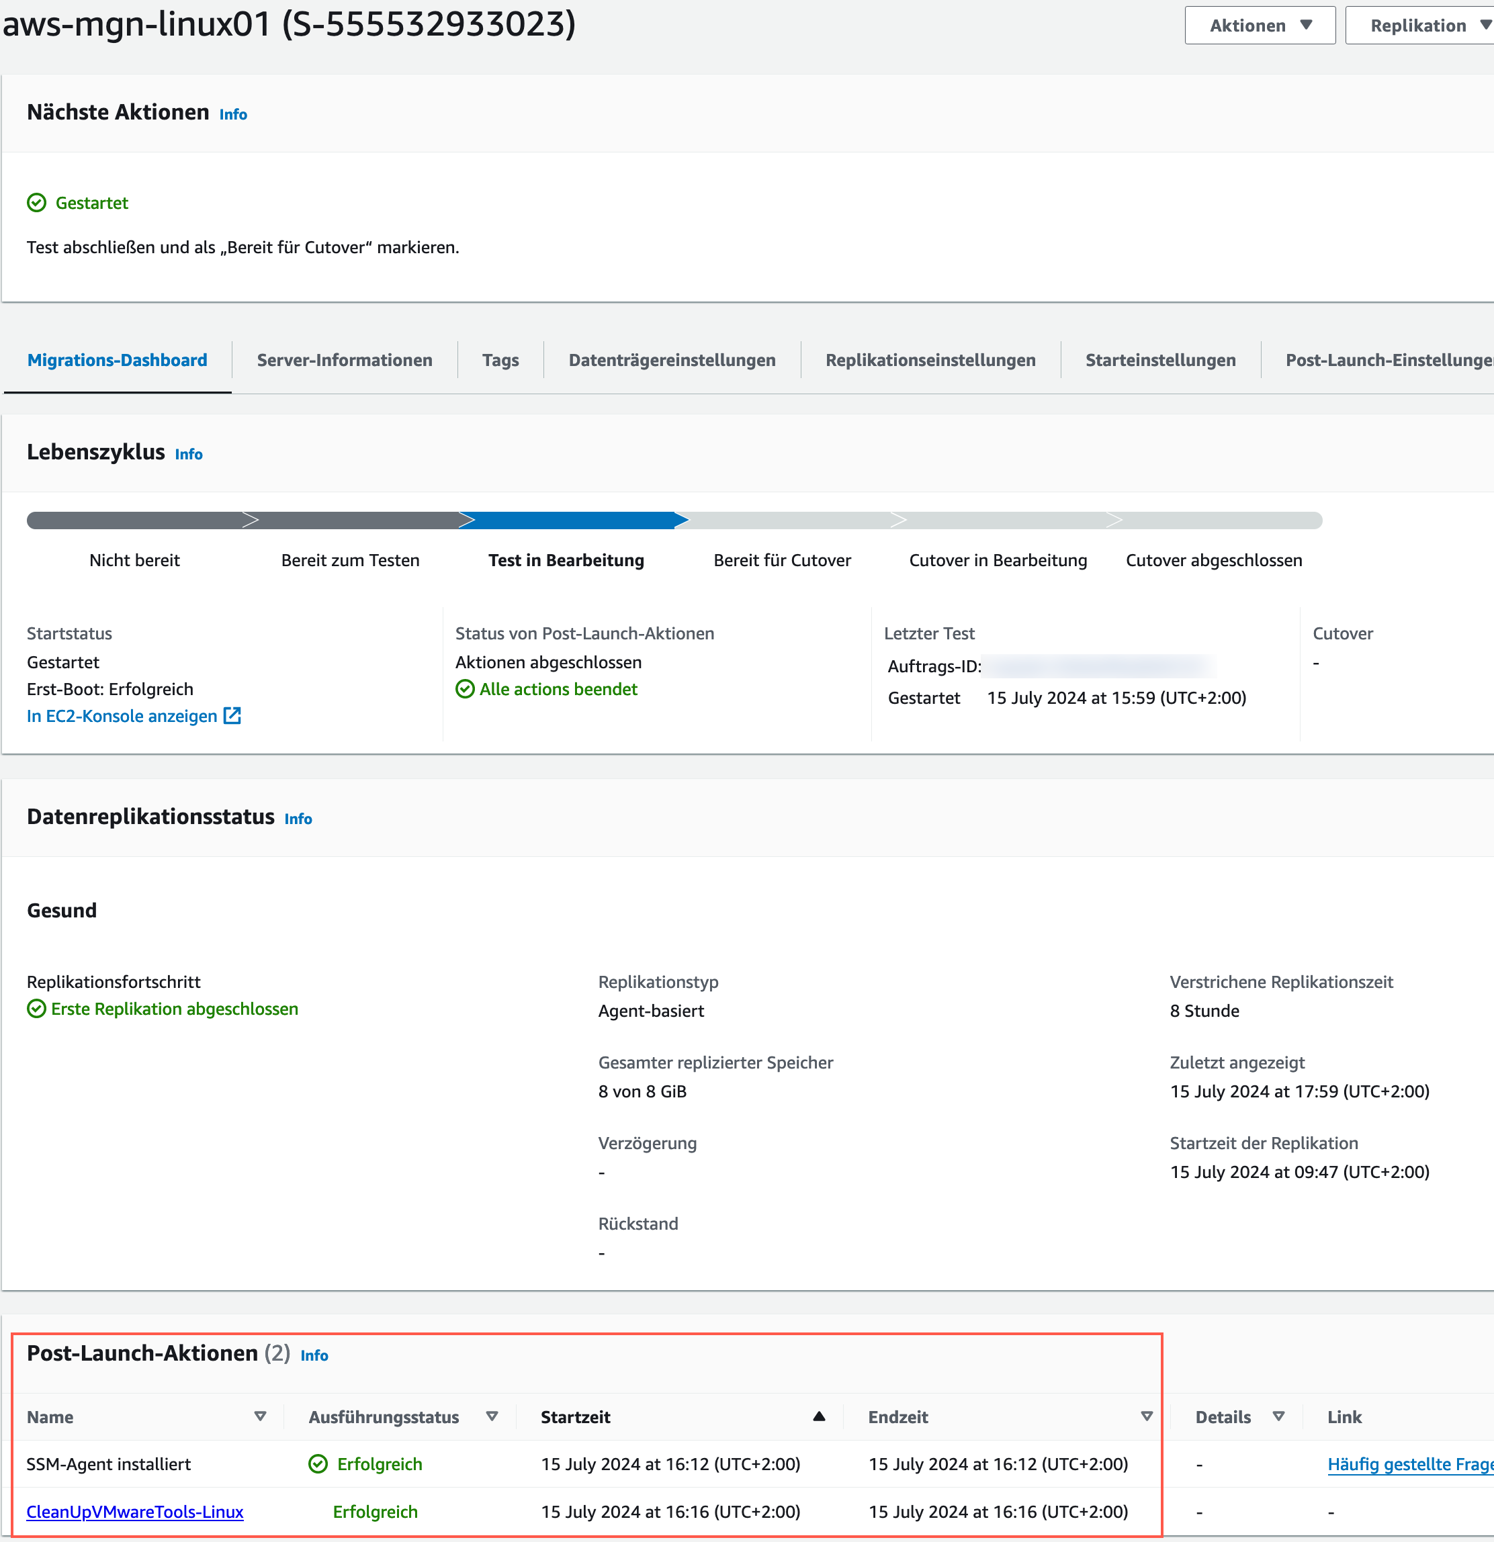Screen dimensions: 1494x1542
Task: Open the Tags tab
Action: pyautogui.click(x=500, y=361)
